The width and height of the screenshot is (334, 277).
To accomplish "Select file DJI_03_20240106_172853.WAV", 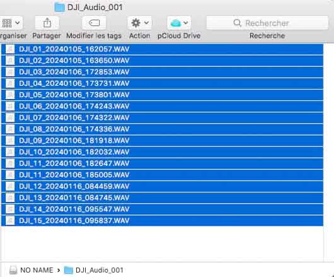I will [162, 72].
